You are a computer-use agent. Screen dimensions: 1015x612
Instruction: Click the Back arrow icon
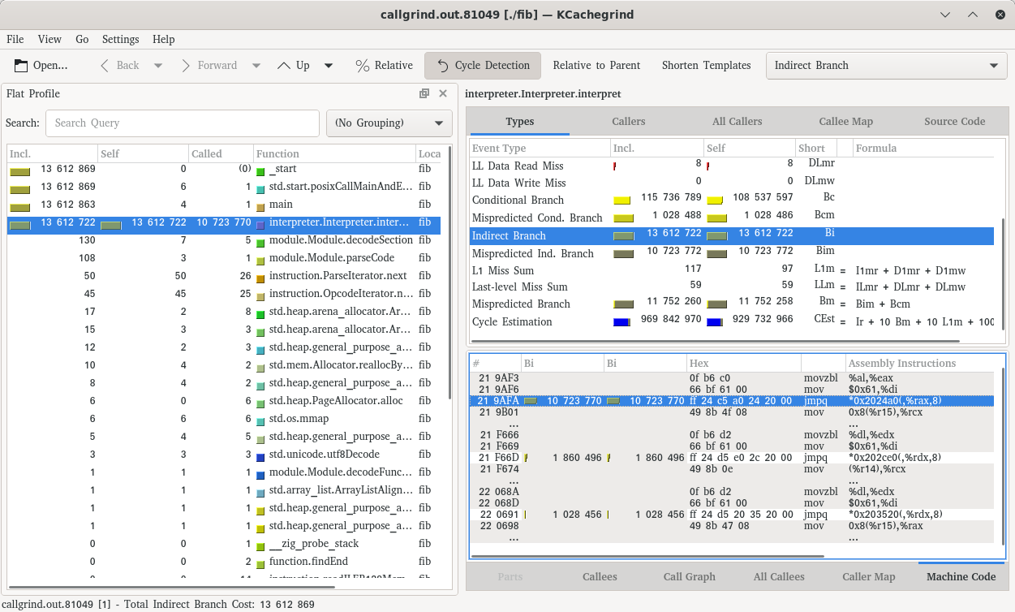coord(105,66)
